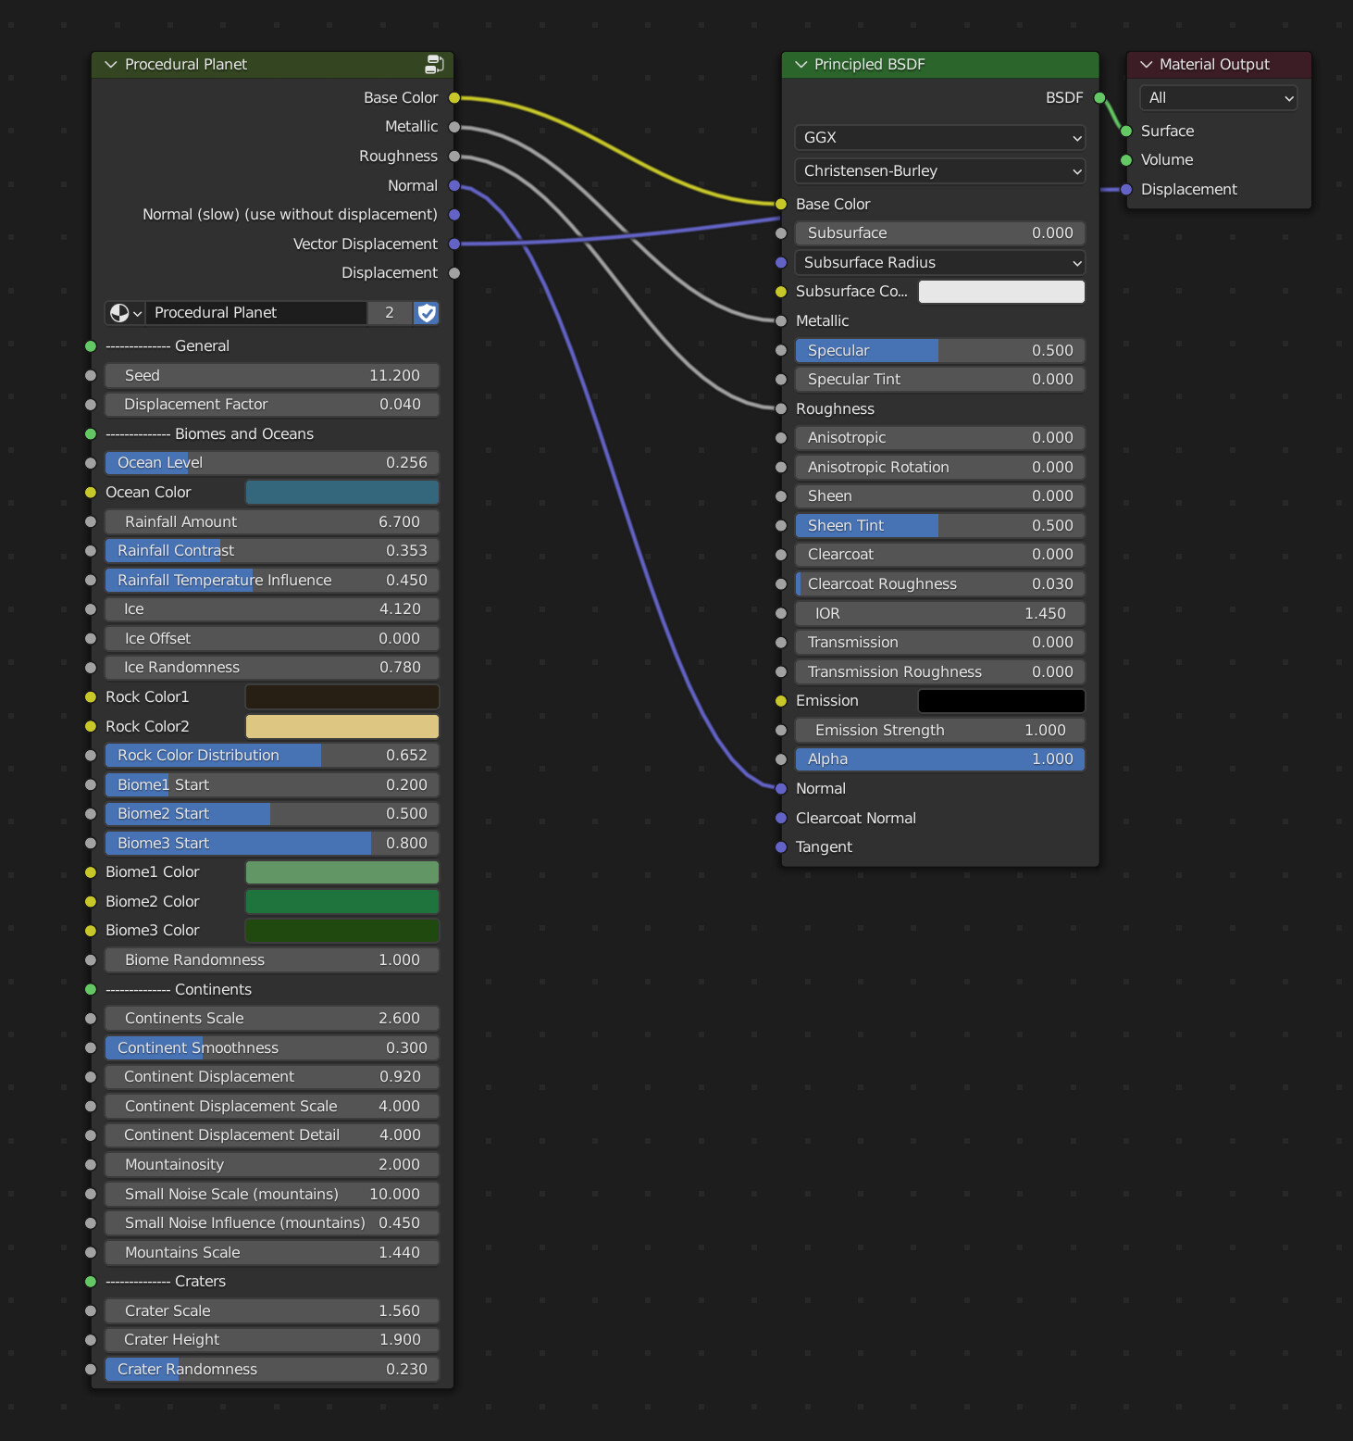Click the IOR value field
Image resolution: width=1353 pixels, height=1441 pixels.
coord(940,613)
